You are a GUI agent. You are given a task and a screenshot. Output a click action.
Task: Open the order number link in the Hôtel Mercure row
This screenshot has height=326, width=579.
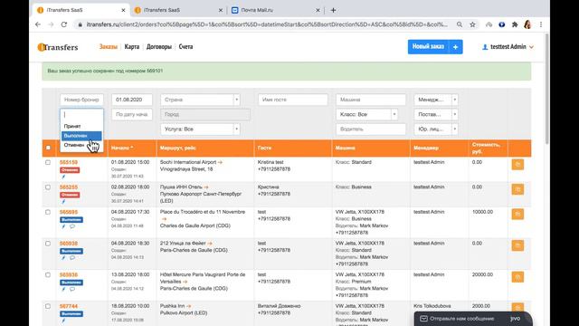point(69,274)
